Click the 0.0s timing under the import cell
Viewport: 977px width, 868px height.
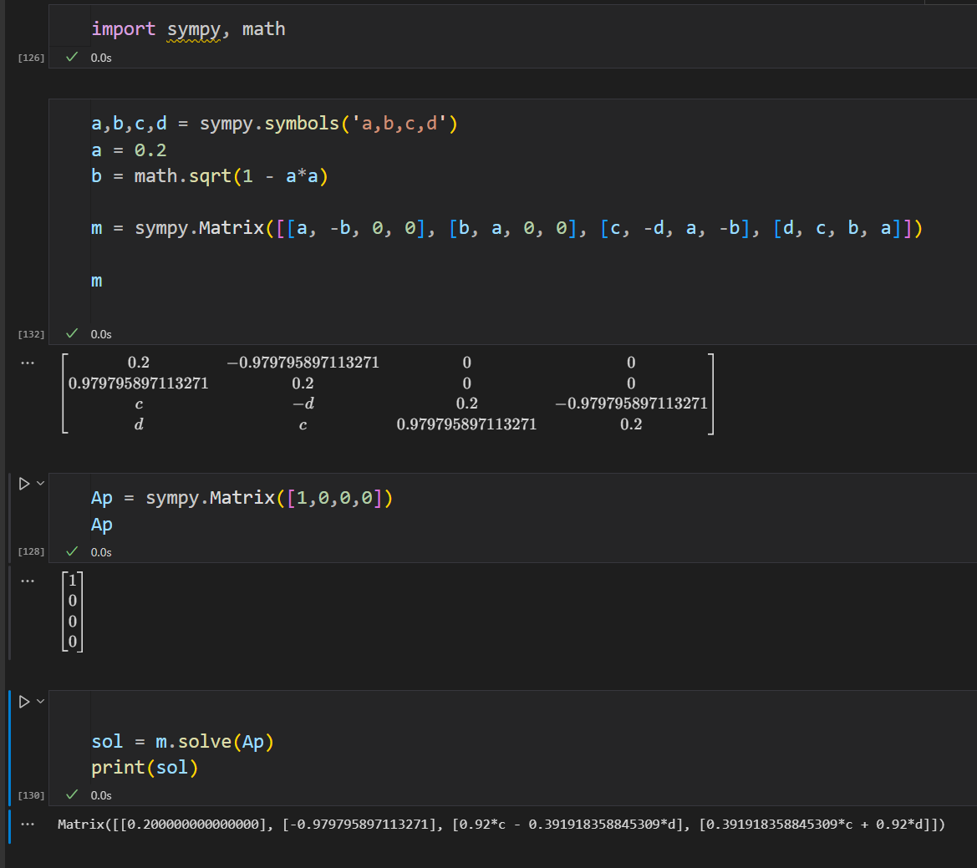coord(101,58)
